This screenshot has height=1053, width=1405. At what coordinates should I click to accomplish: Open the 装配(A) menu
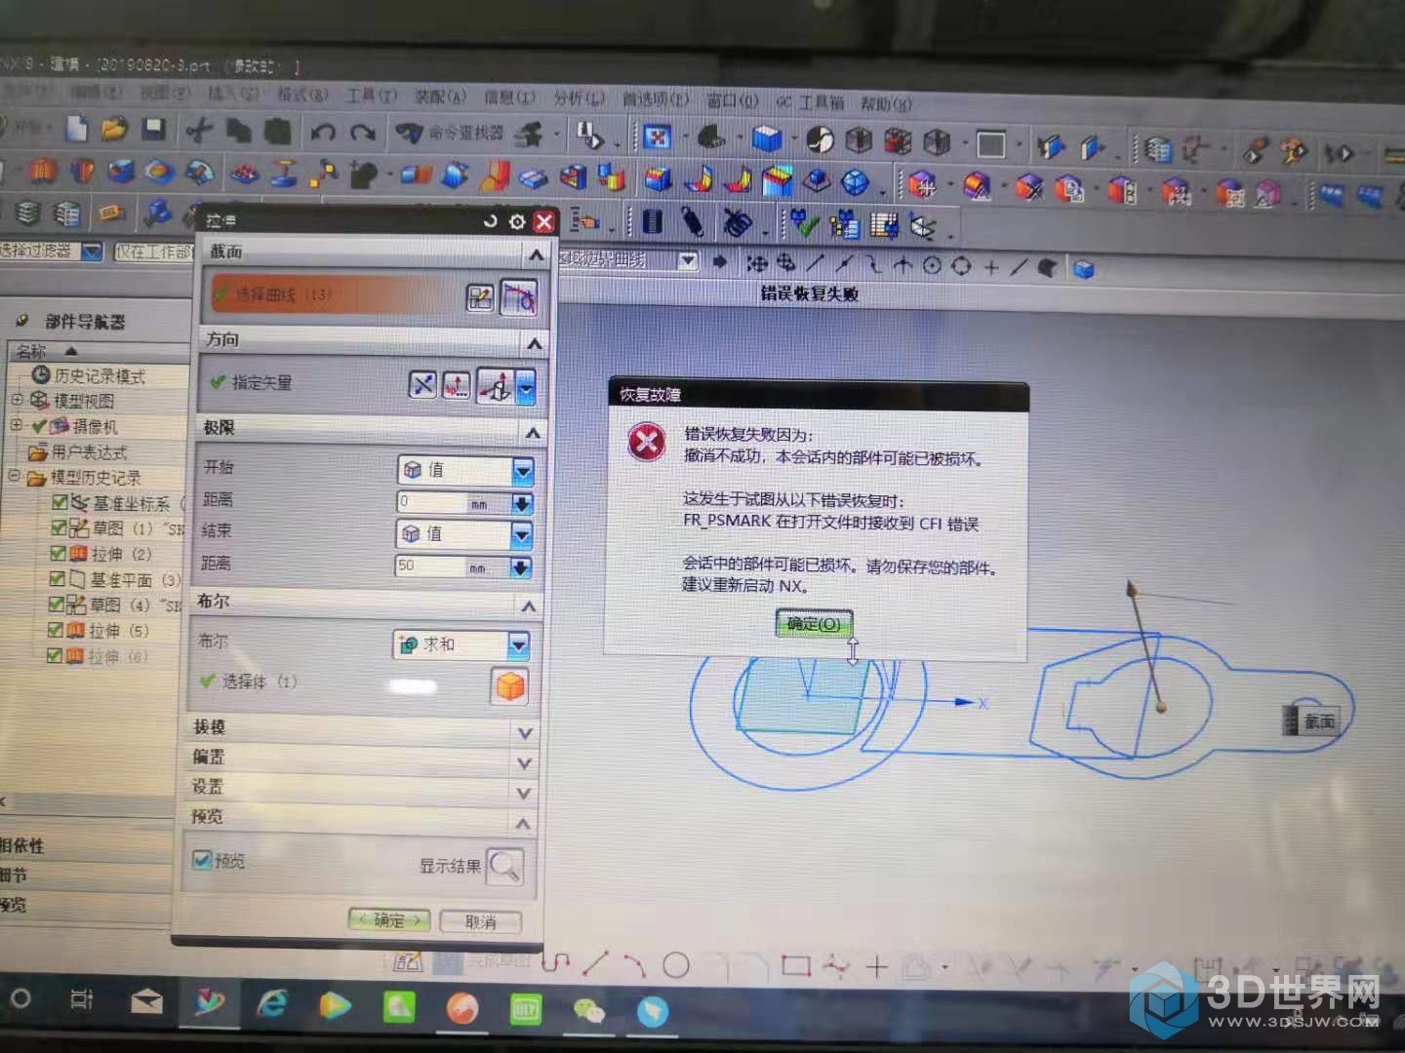[440, 96]
